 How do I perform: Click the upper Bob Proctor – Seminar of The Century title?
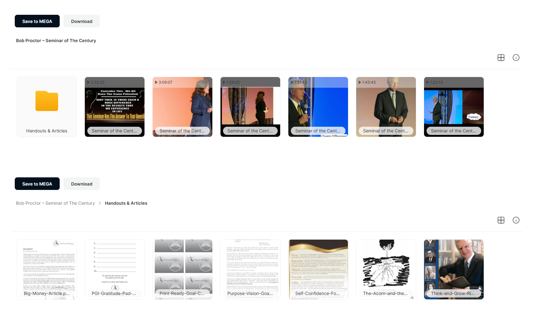click(56, 41)
